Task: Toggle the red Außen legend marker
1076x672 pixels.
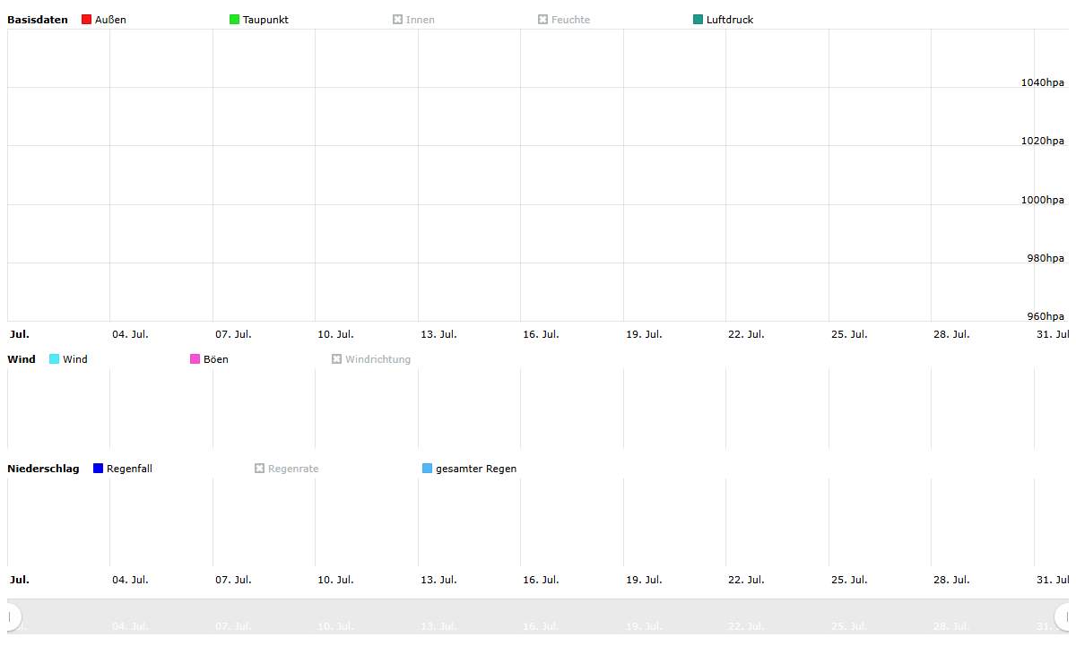Action: pos(86,20)
